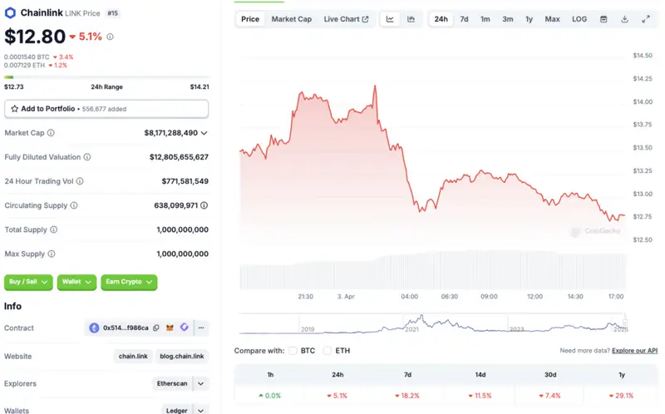Screen dimensions: 665x414
Task: Click the star icon in Add to Portfolio
Action: (14, 109)
